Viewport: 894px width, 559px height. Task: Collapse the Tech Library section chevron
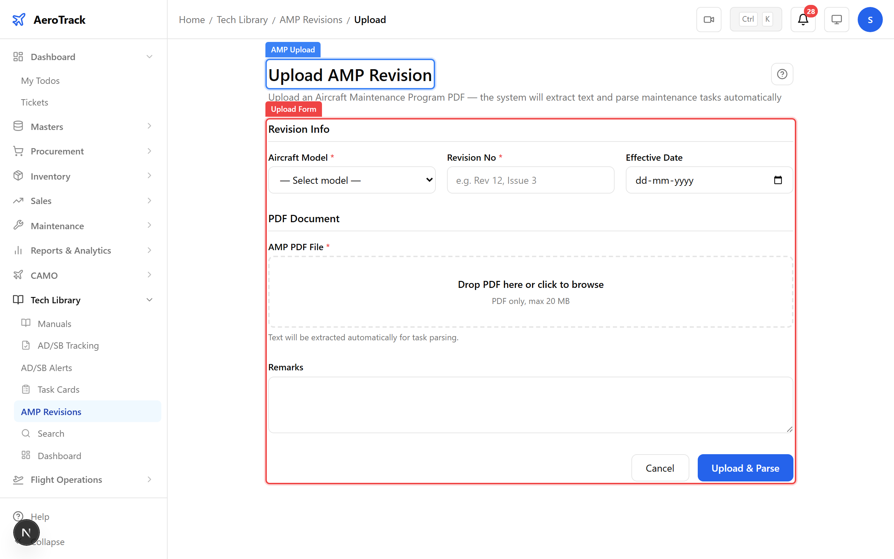coord(149,300)
